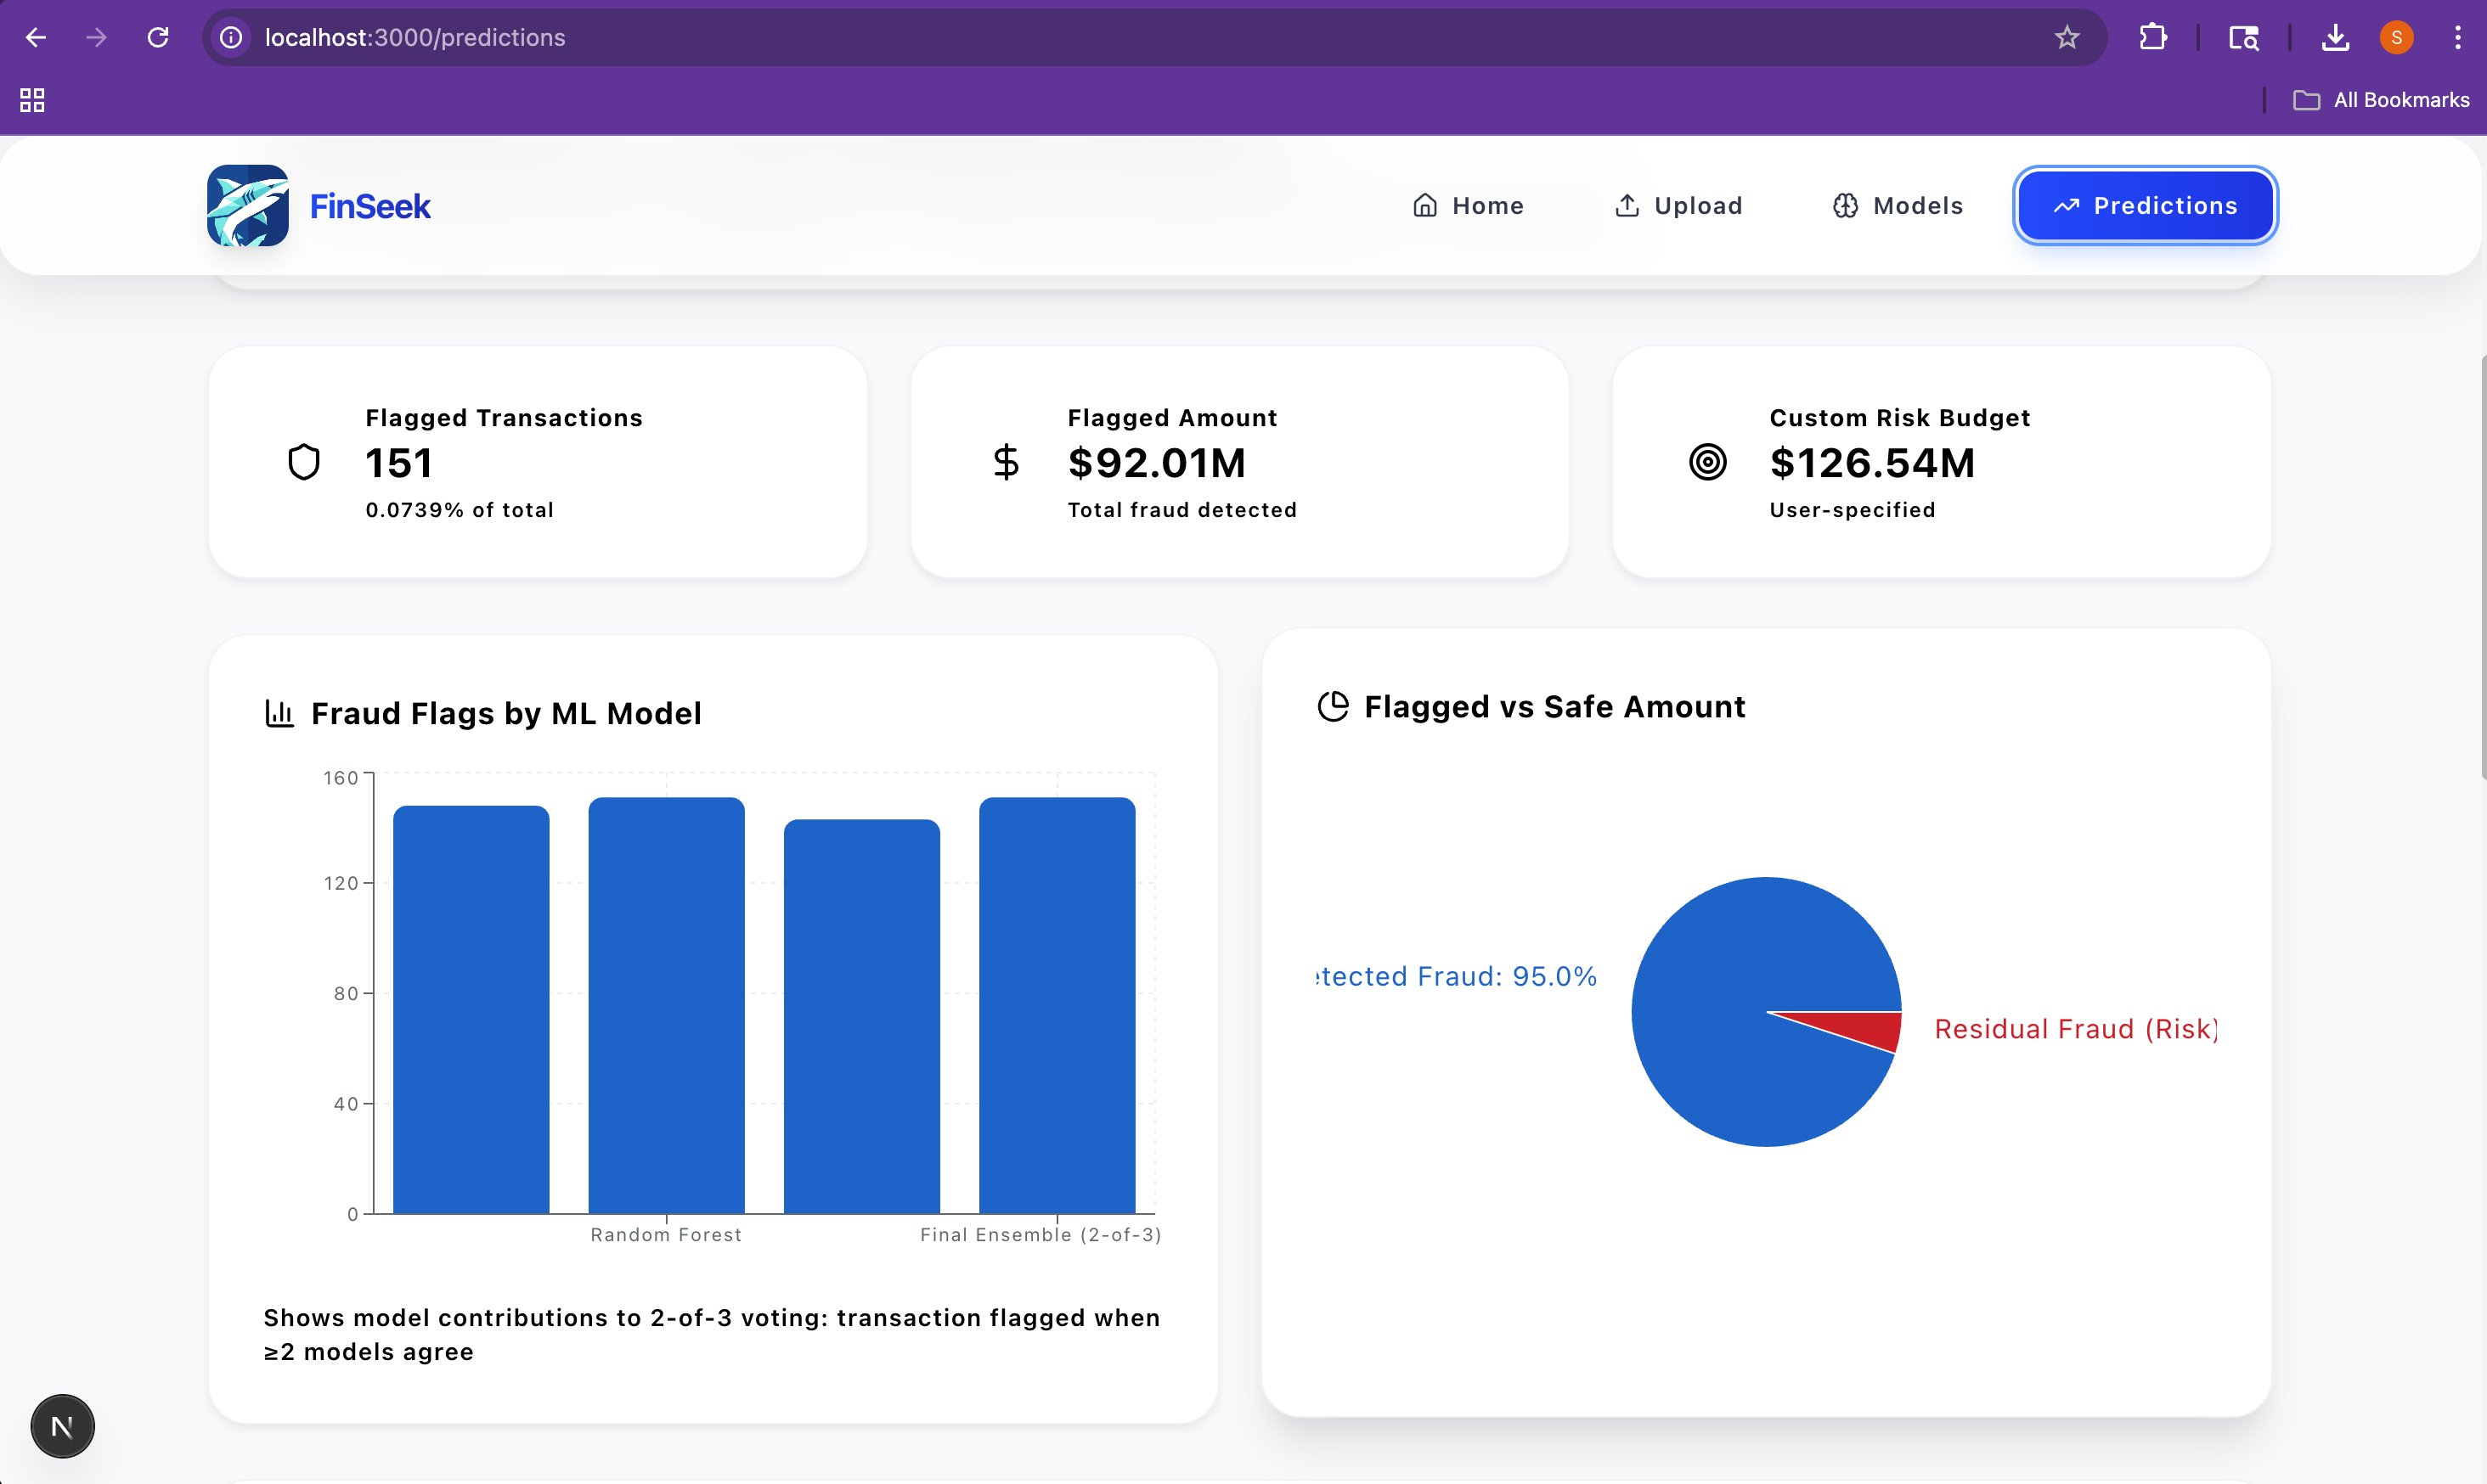Open the Next.js dev tools badge

tap(62, 1426)
